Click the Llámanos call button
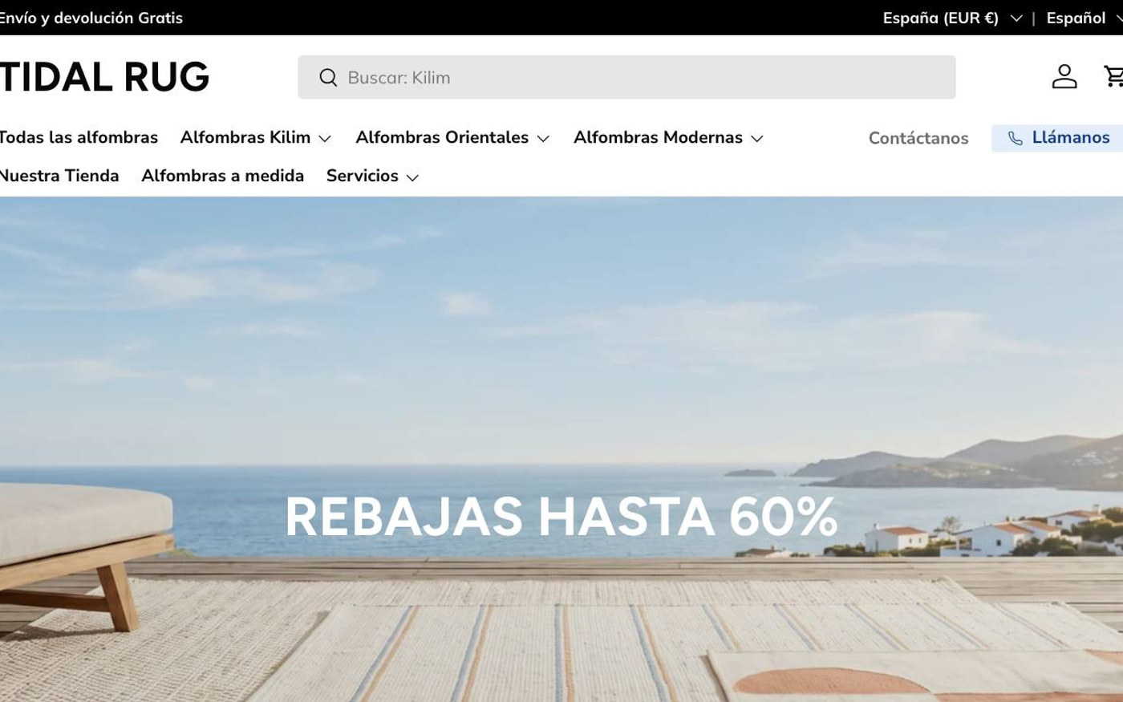Viewport: 1123px width, 702px height. point(1057,138)
